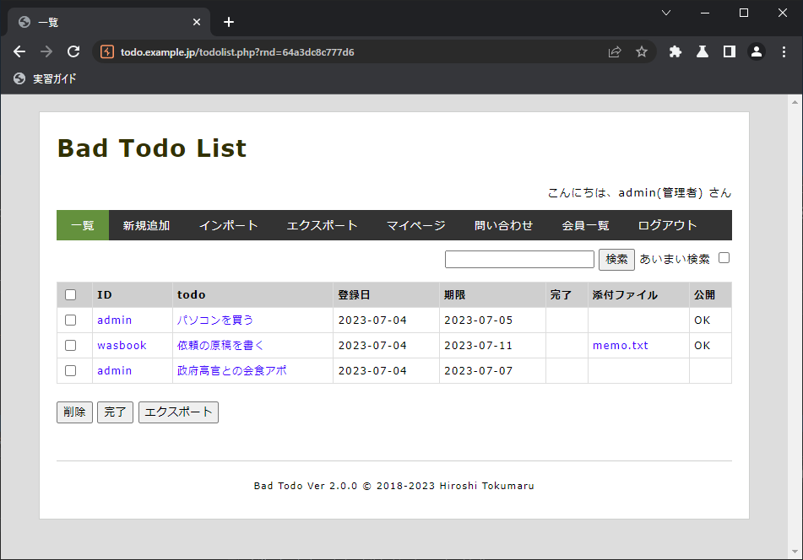
Task: Select the 一覧 browser tab
Action: pyautogui.click(x=109, y=22)
